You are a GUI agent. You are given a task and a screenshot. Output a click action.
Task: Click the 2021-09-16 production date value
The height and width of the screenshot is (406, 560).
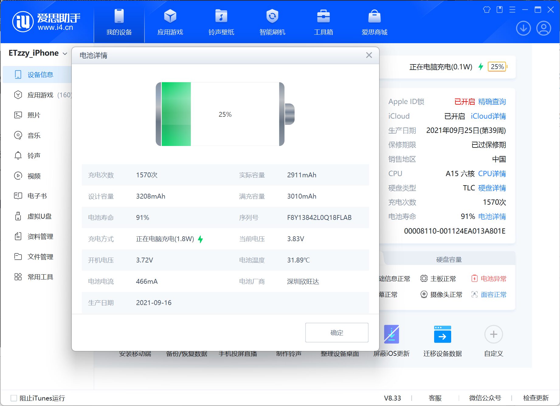tap(154, 303)
